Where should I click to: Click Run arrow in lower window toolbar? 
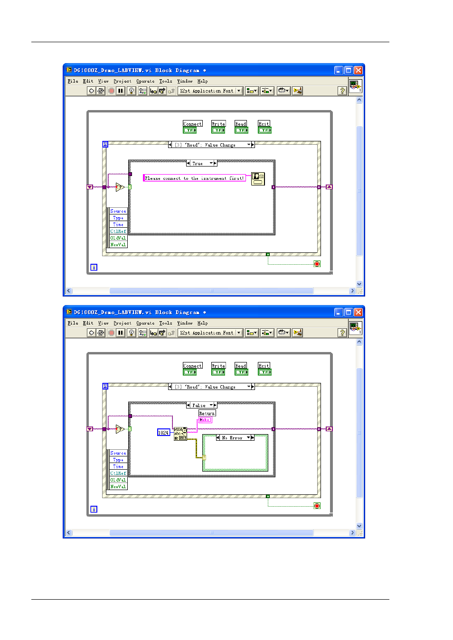click(x=92, y=333)
